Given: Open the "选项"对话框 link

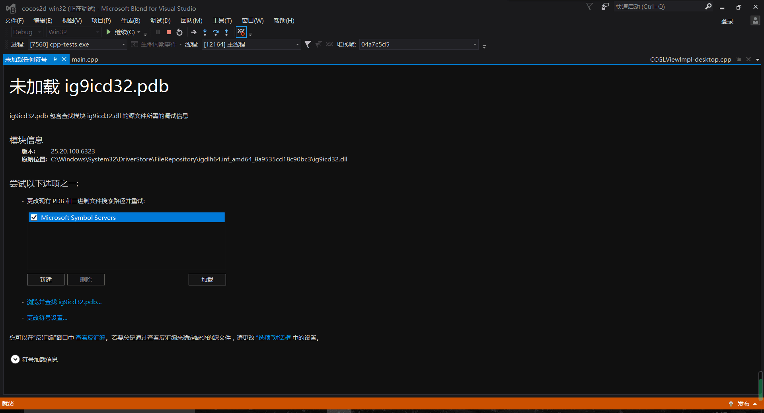Looking at the screenshot, I should (273, 337).
